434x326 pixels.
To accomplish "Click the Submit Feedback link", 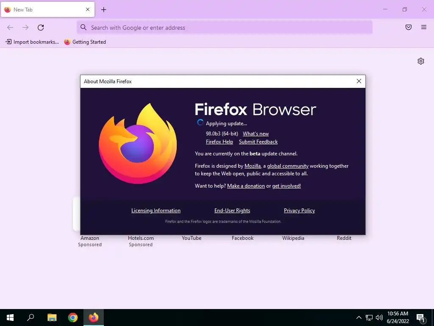I will (x=258, y=142).
